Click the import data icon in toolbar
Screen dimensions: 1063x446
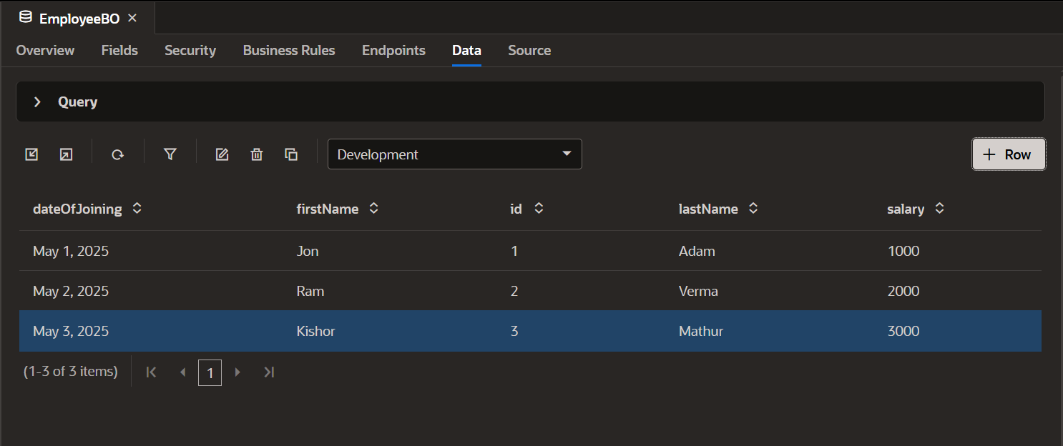tap(31, 154)
